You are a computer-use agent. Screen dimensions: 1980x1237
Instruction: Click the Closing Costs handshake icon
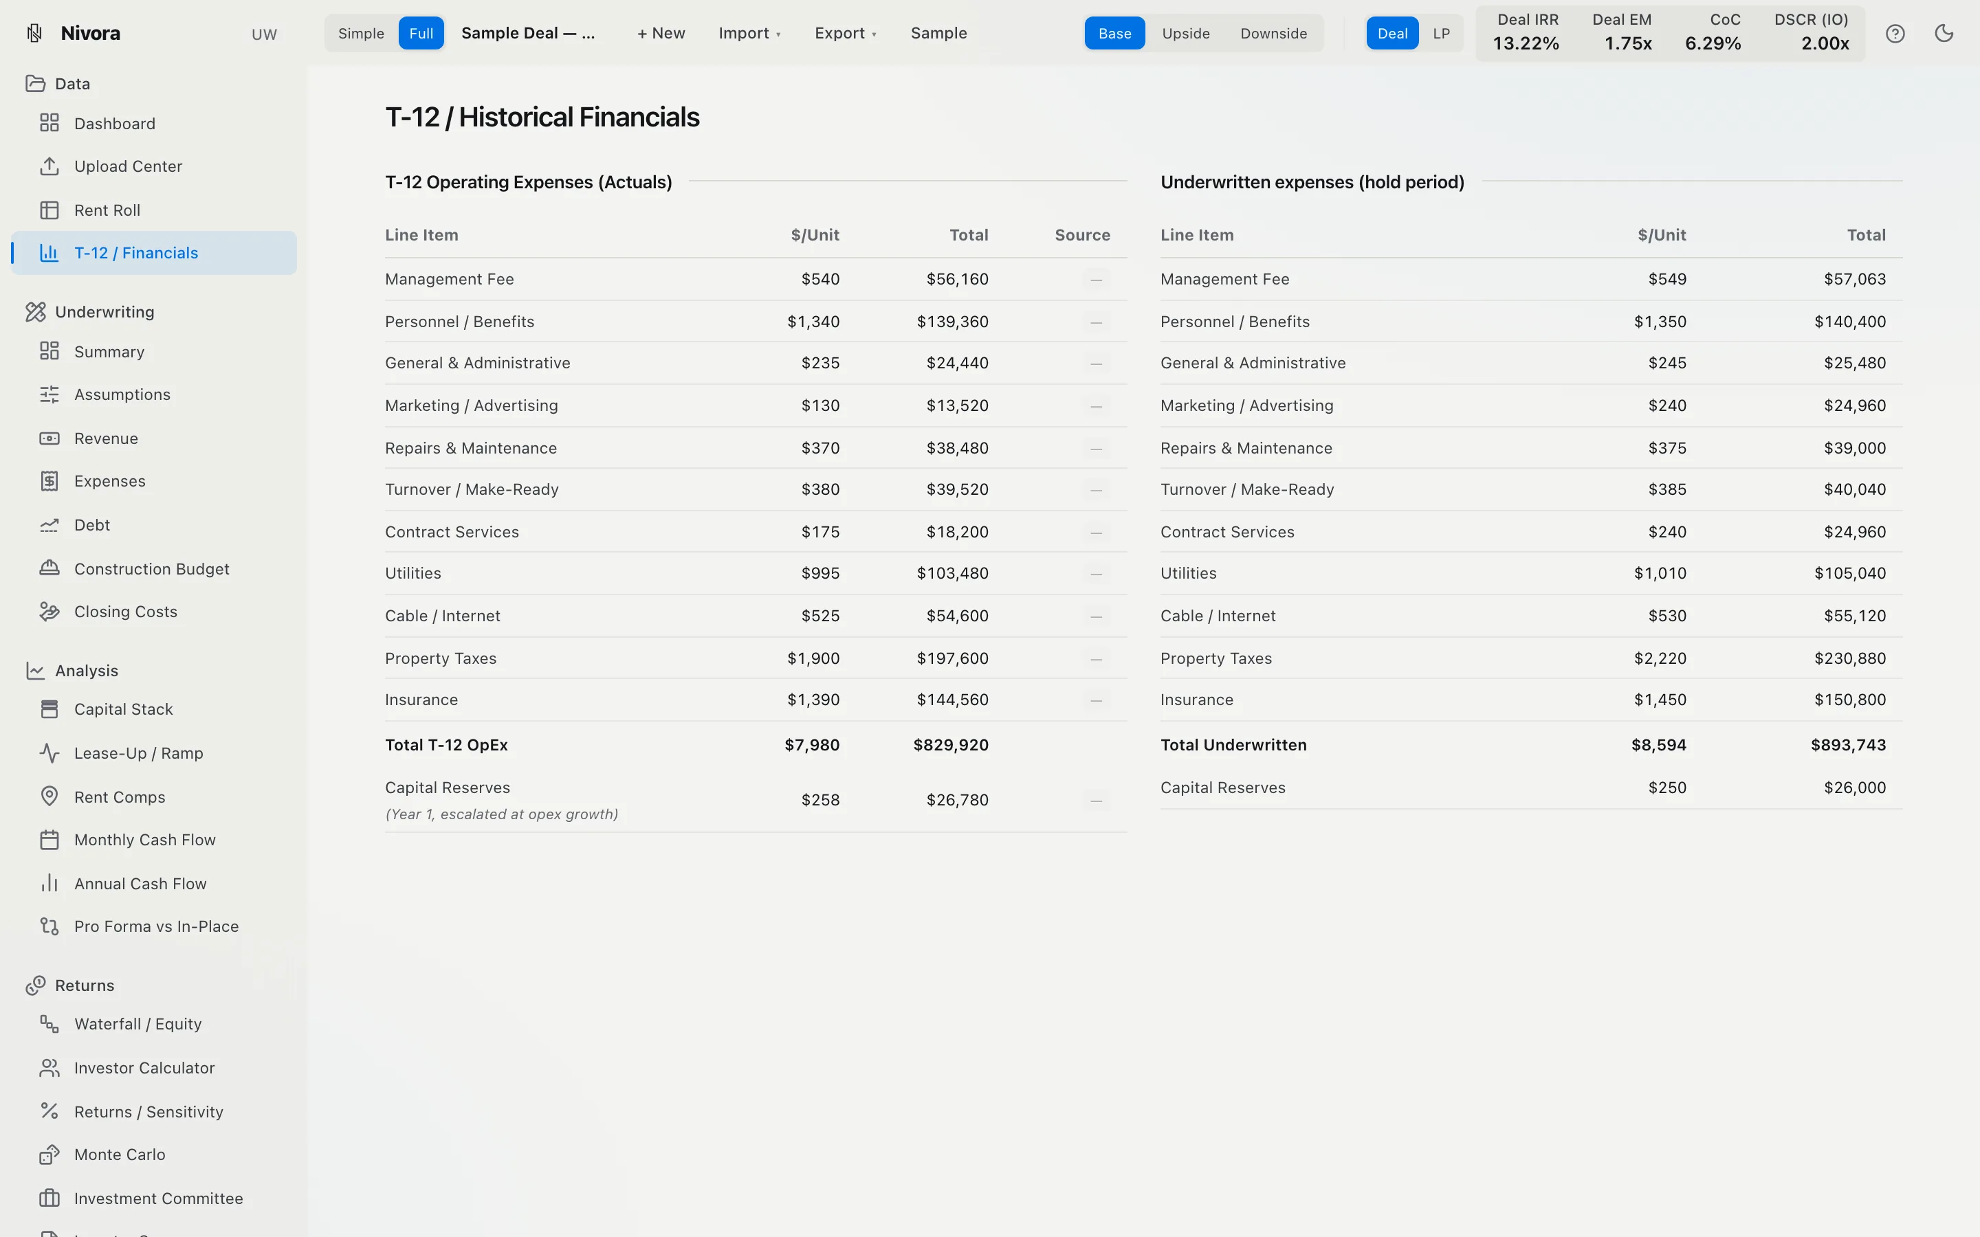[x=49, y=611]
